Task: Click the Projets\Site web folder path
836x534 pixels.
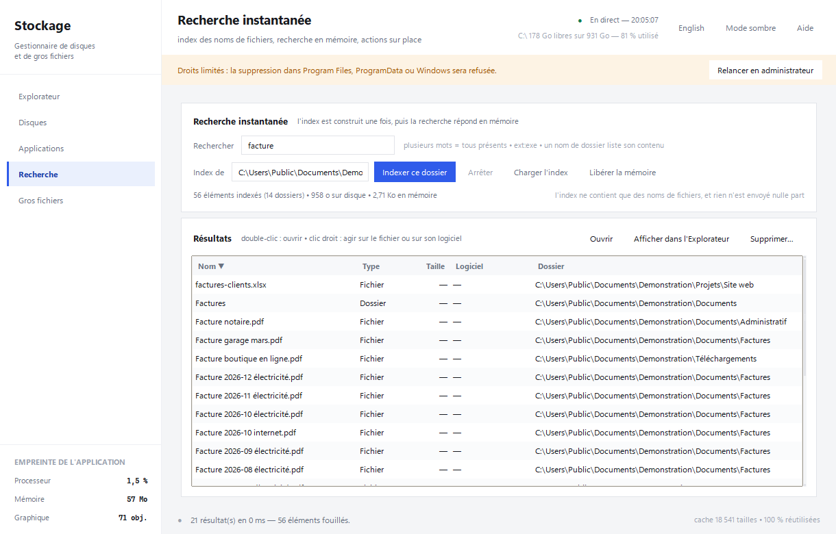Action: coord(644,285)
